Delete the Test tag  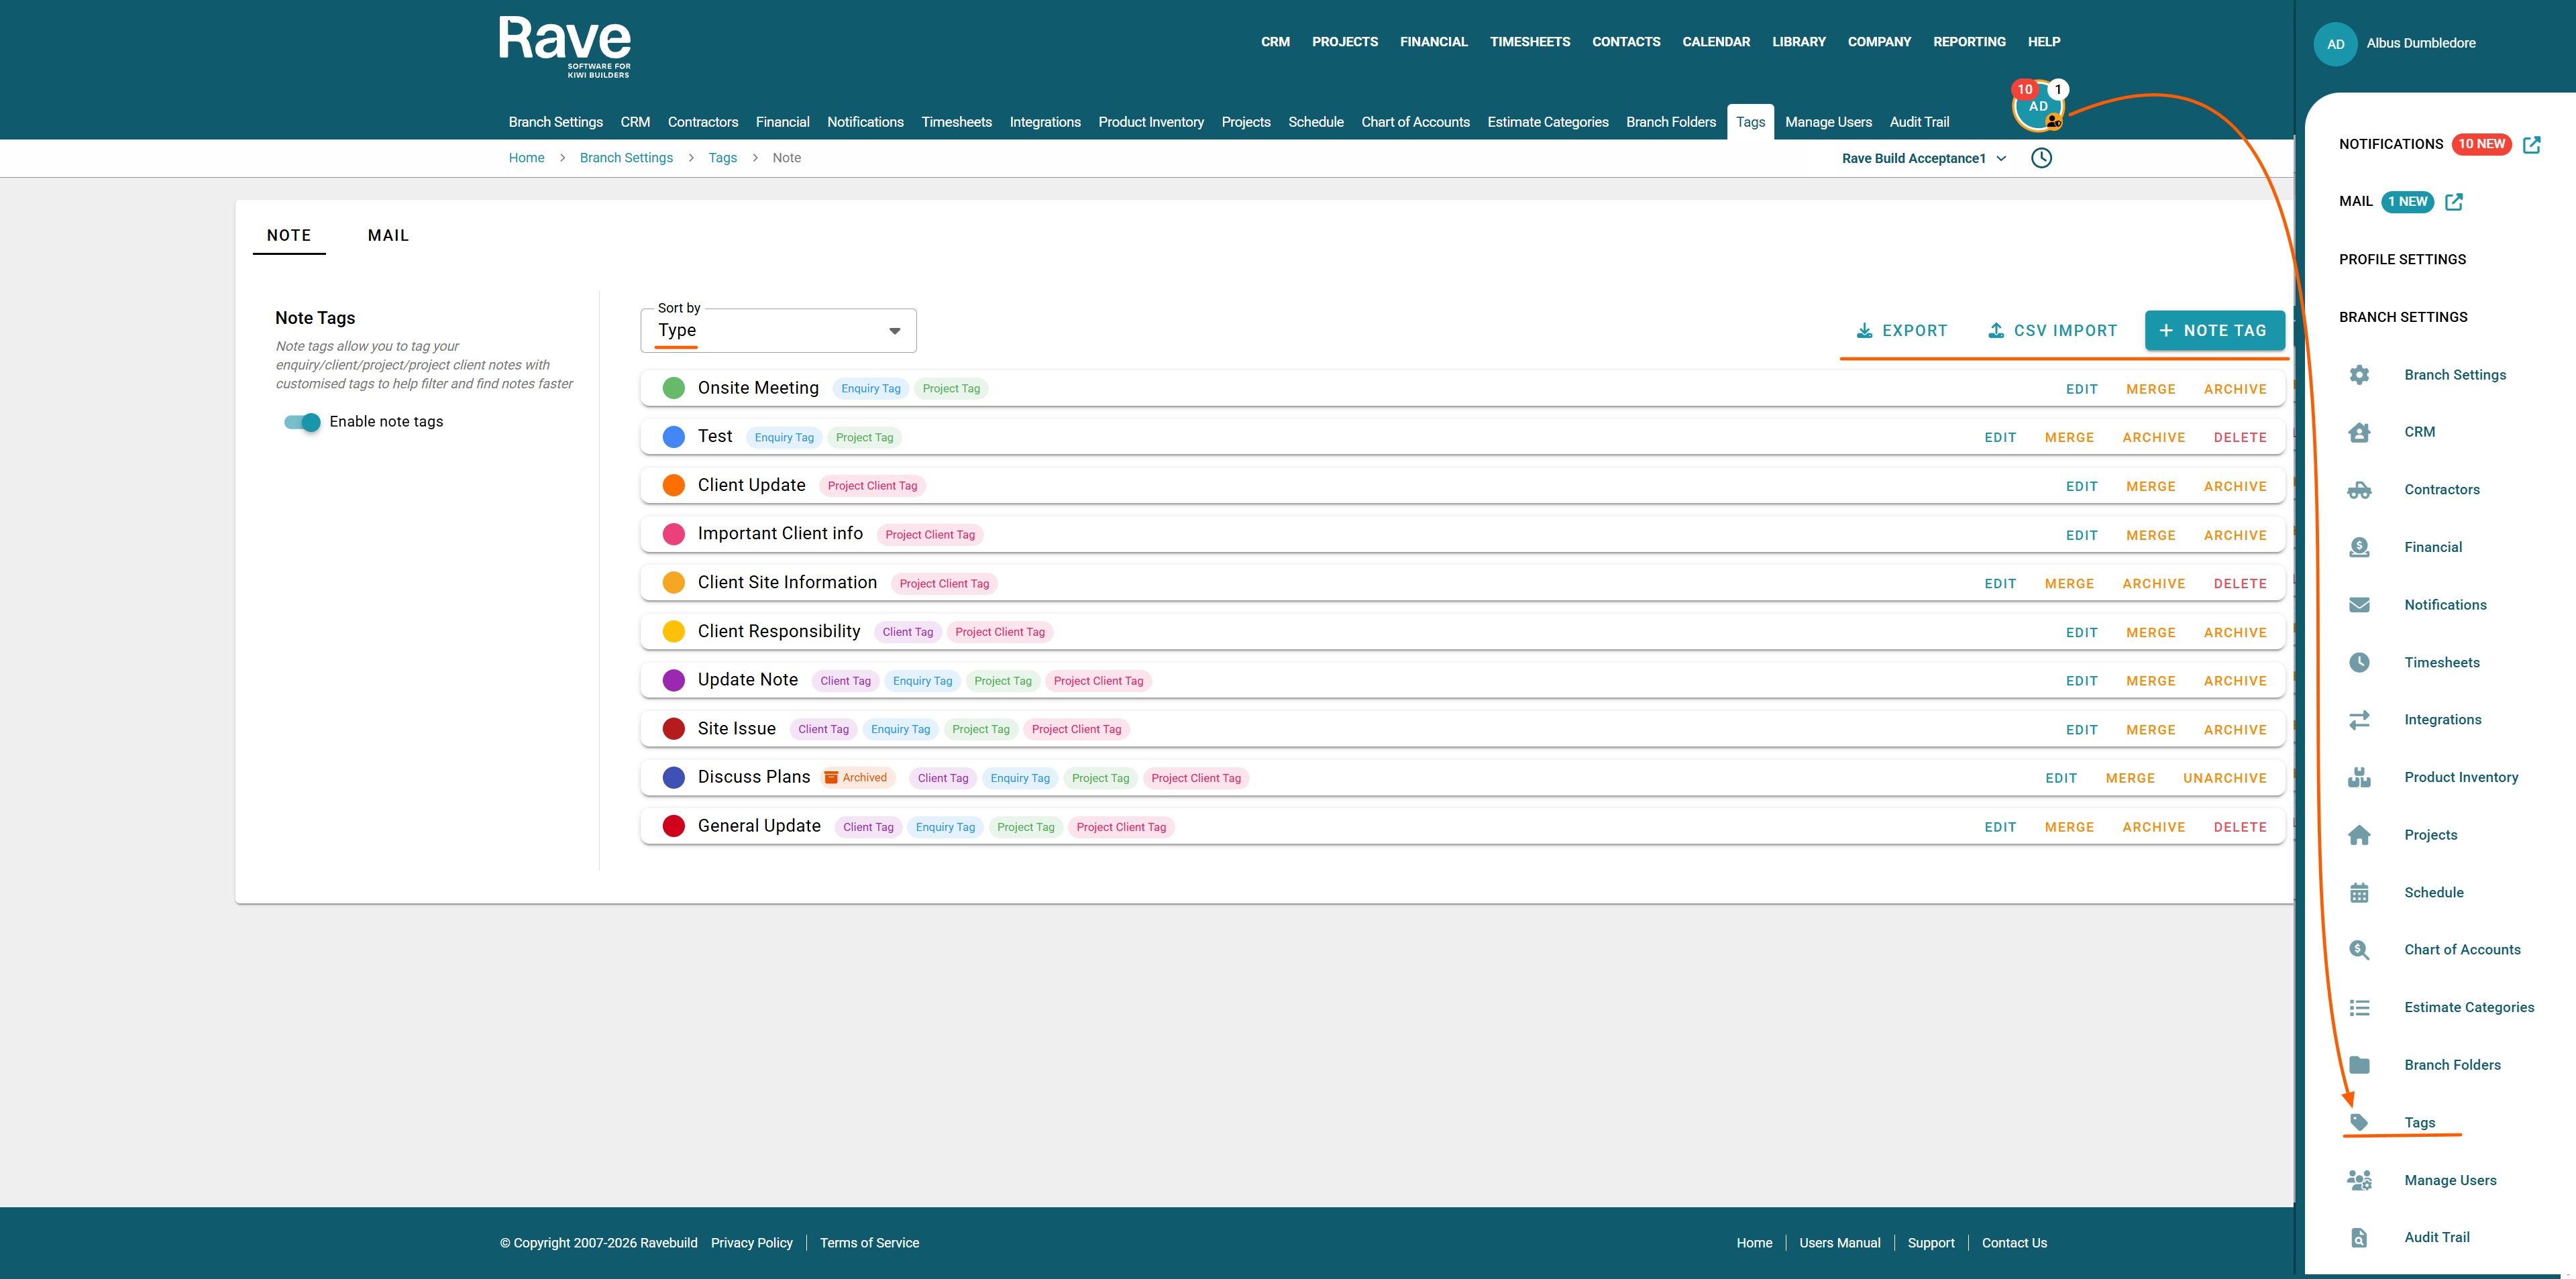pos(2239,438)
